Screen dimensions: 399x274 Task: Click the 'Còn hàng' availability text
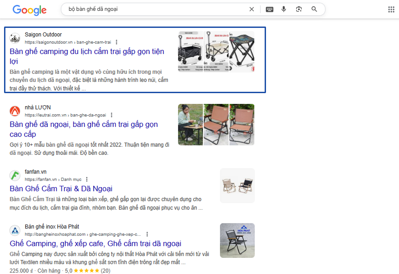(49, 271)
